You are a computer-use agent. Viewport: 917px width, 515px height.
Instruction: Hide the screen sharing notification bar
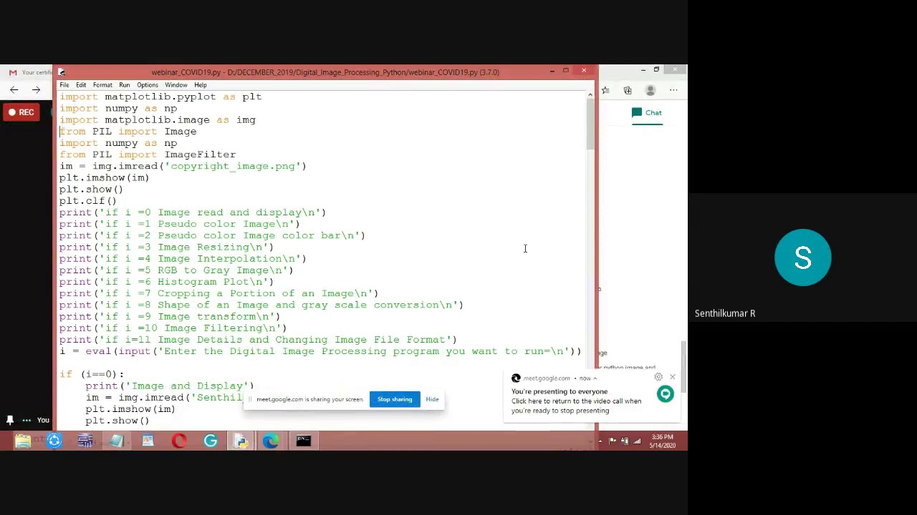(432, 399)
